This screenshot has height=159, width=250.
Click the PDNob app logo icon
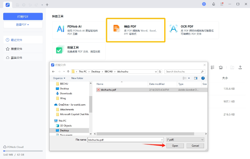coord(8,5)
